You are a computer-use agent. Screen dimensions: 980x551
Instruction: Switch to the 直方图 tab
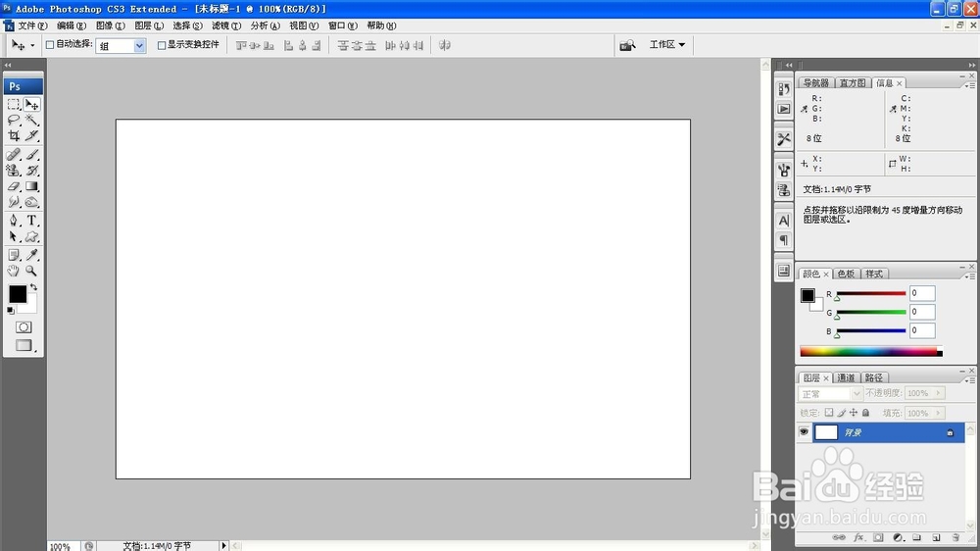(853, 83)
